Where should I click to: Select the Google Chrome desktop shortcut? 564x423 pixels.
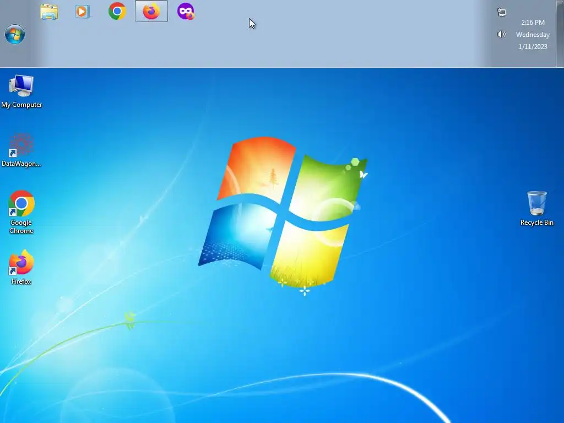[x=21, y=212]
